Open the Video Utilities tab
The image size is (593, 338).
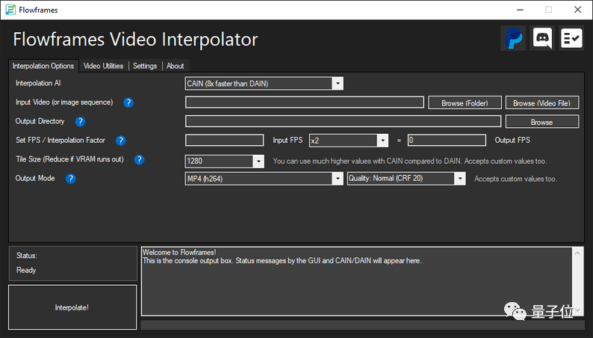(x=103, y=66)
